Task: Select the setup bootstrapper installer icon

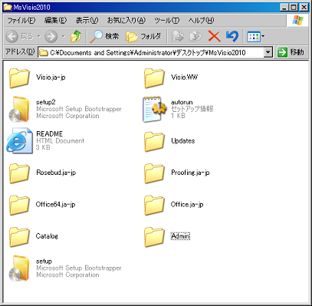Action: click(x=18, y=268)
